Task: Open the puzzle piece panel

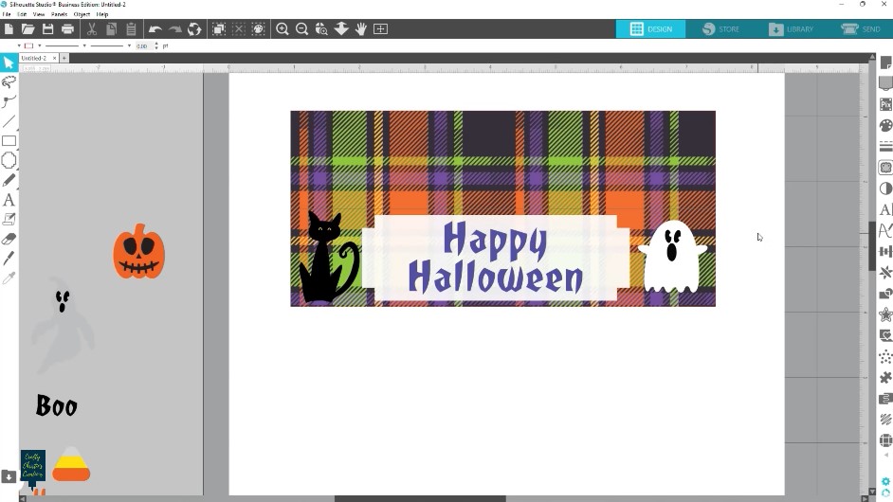Action: (885, 377)
